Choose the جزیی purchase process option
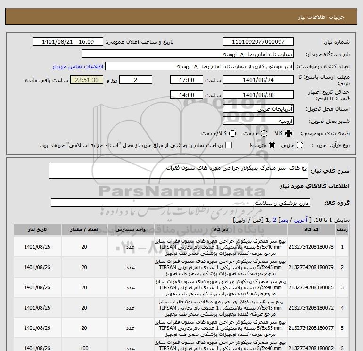363x351 pixels. click(300, 145)
